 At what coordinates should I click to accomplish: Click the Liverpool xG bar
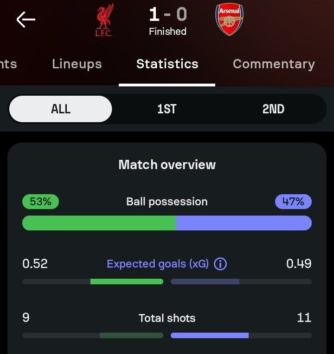[127, 282]
